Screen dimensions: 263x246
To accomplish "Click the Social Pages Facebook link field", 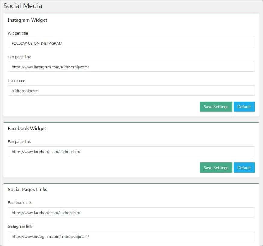I will coord(131,212).
